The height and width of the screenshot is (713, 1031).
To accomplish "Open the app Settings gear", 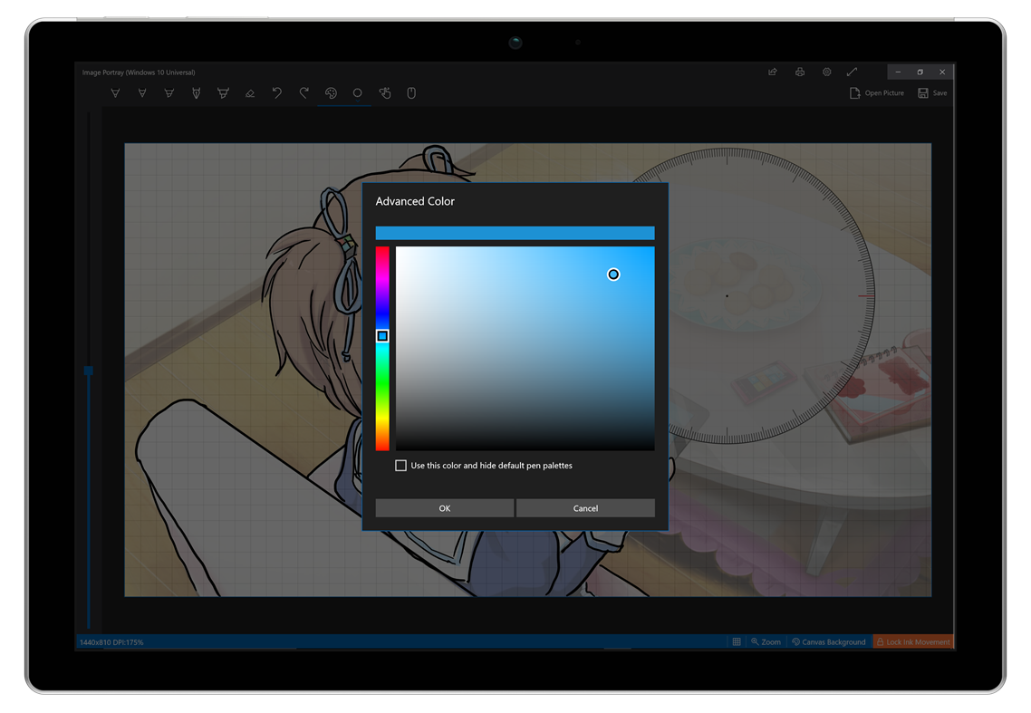I will (826, 72).
